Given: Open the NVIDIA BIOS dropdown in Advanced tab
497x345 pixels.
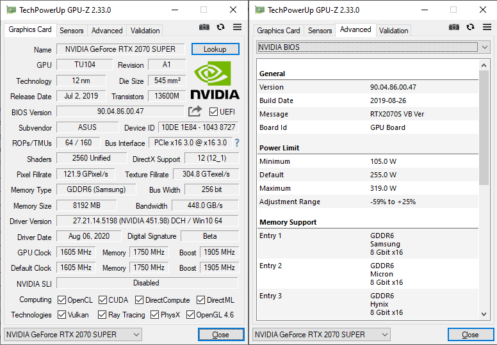Looking at the screenshot, I should point(373,47).
